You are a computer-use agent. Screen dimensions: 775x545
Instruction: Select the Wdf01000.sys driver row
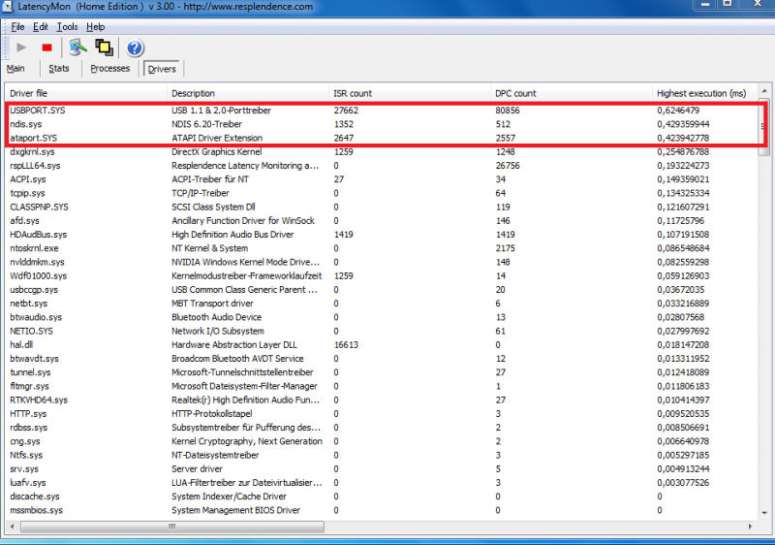pyautogui.click(x=381, y=276)
